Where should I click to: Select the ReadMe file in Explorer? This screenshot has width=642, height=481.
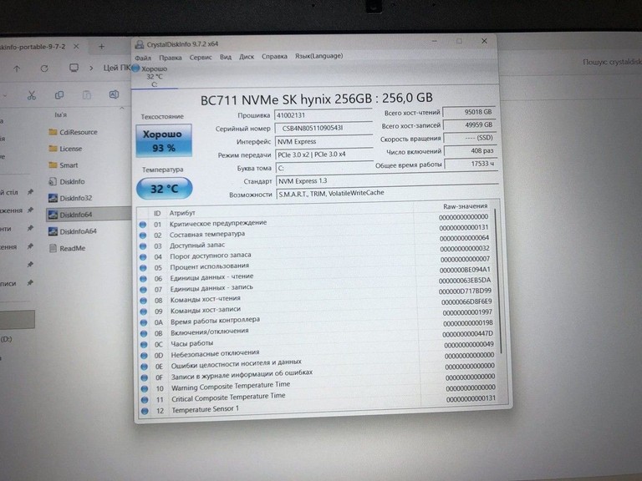(67, 248)
